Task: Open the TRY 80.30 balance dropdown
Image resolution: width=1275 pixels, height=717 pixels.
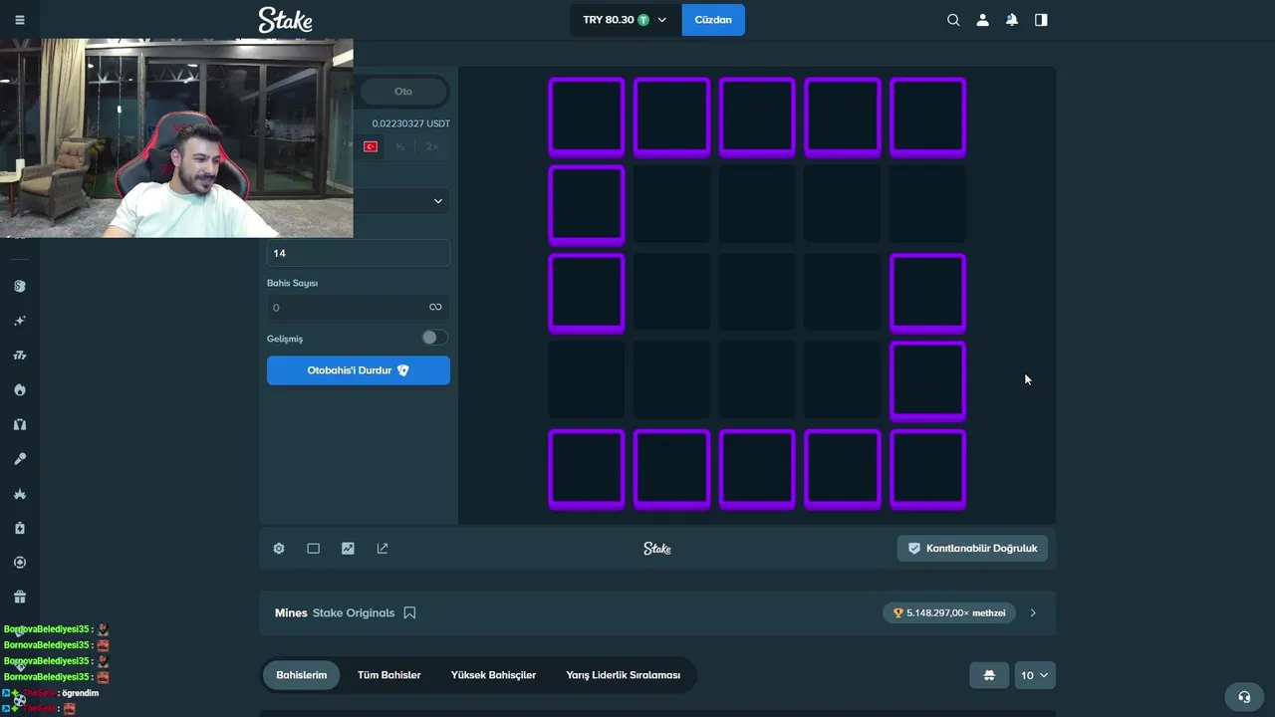Action: (x=625, y=20)
